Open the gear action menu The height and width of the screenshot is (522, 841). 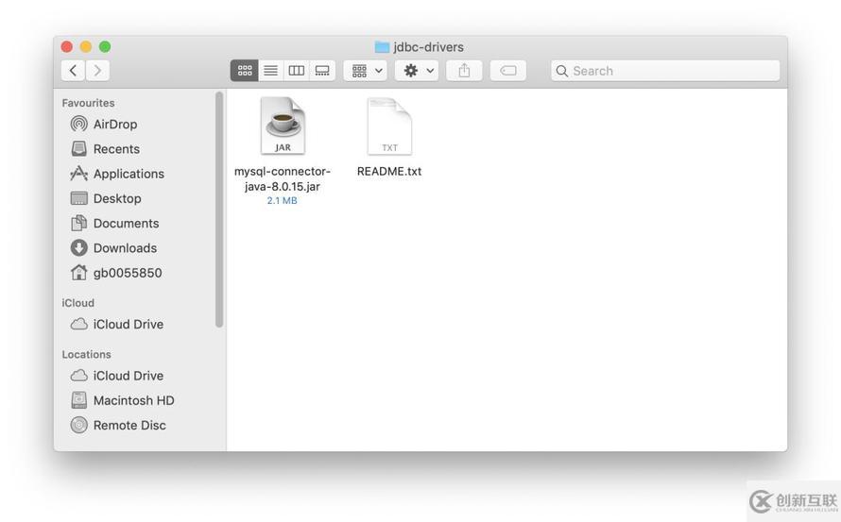point(417,70)
